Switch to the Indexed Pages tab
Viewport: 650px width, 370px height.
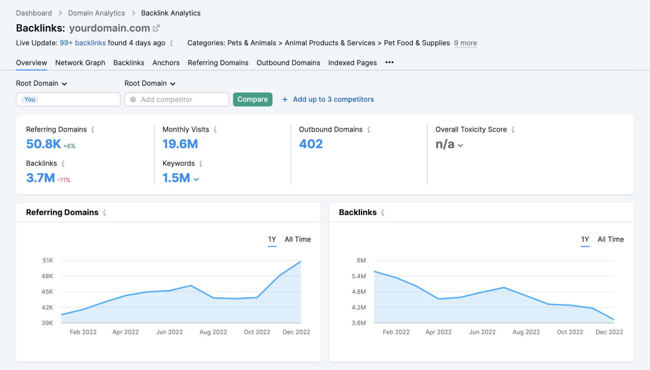(353, 63)
